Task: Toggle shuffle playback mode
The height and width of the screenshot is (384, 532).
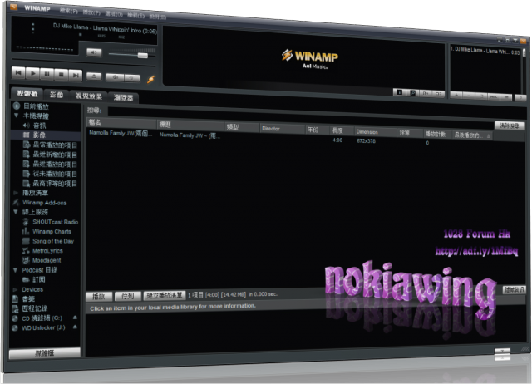Action: (115, 77)
